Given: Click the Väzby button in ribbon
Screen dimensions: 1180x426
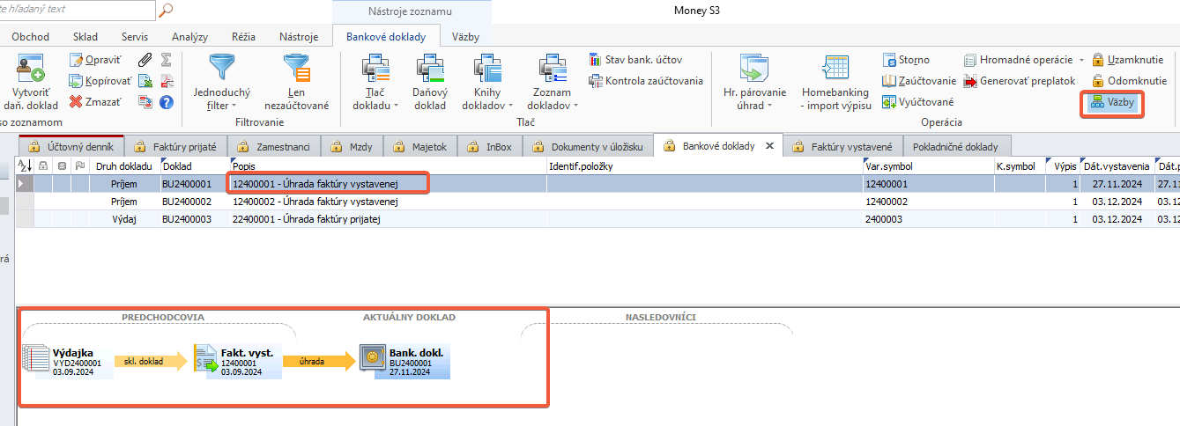Looking at the screenshot, I should pyautogui.click(x=1113, y=102).
